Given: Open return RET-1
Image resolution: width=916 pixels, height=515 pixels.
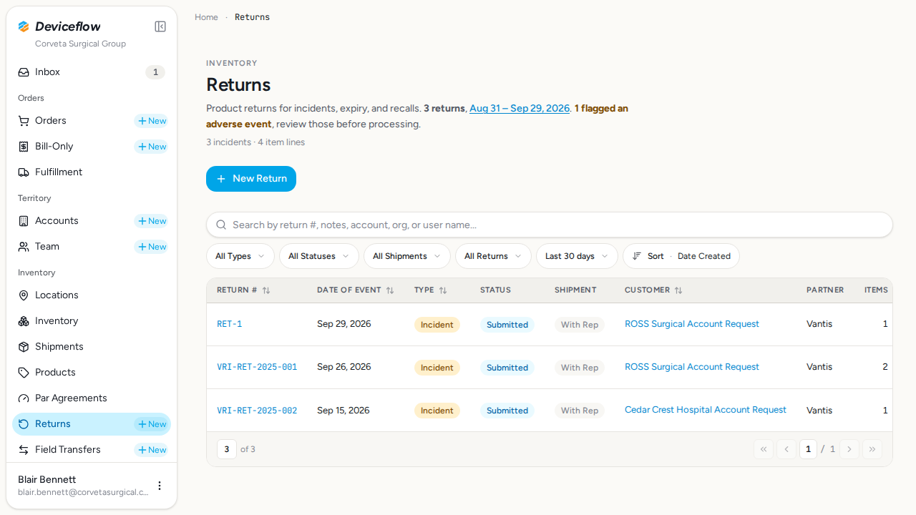Looking at the screenshot, I should [230, 324].
